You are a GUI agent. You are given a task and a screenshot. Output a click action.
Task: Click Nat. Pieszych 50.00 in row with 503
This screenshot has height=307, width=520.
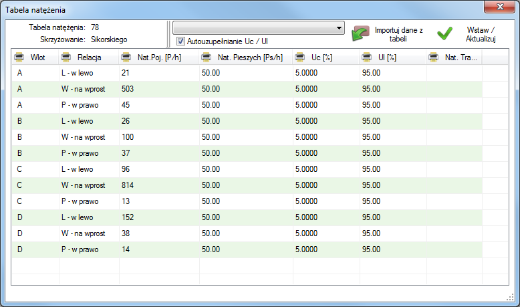(246, 89)
